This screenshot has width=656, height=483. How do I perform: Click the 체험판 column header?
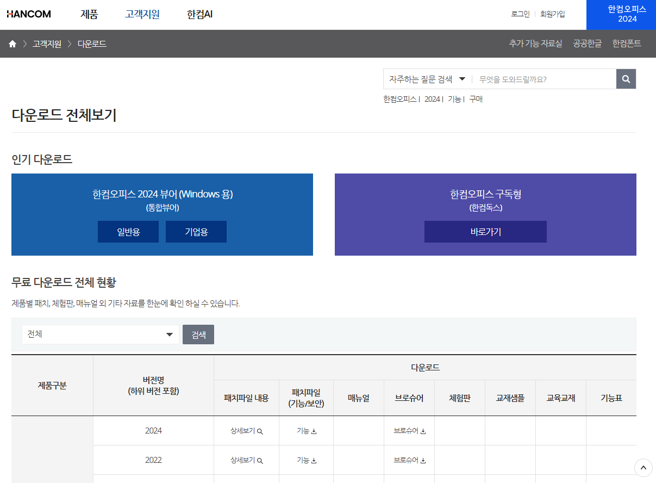(460, 398)
